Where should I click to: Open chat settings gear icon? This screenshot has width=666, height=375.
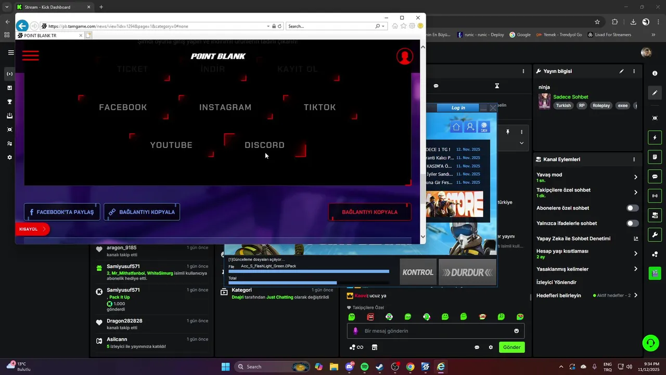point(490,347)
